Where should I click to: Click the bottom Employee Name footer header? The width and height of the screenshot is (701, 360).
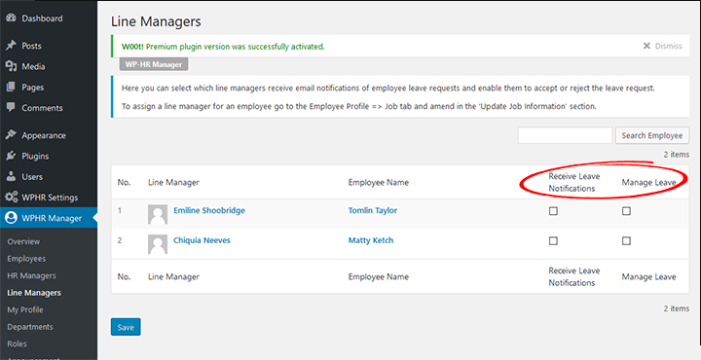(378, 276)
